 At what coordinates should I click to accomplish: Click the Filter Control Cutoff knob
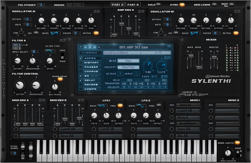click(x=19, y=86)
